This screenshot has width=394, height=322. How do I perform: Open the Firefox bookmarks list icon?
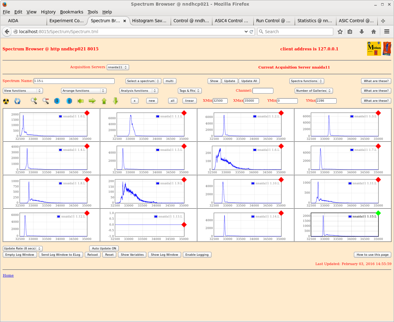pos(350,32)
